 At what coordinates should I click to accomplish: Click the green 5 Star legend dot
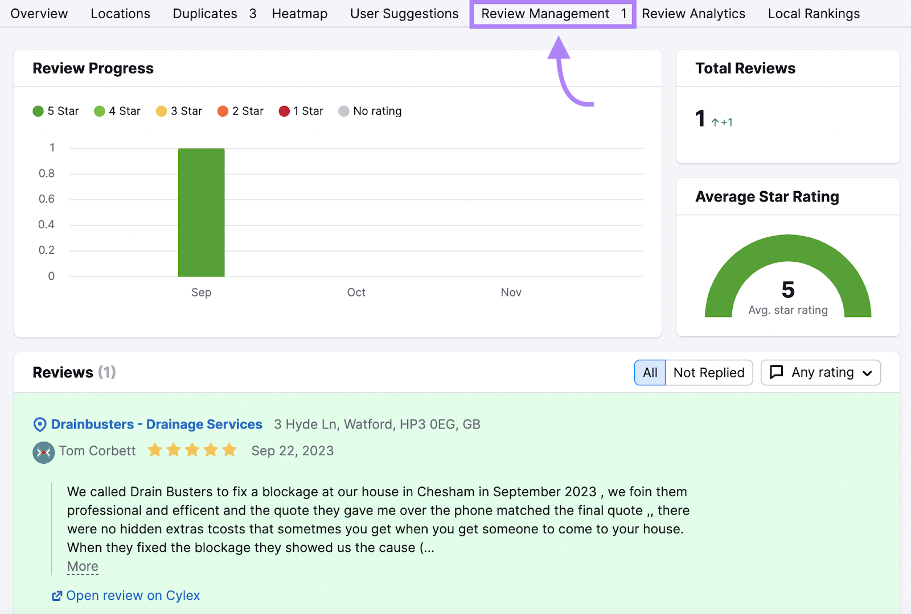click(x=38, y=111)
